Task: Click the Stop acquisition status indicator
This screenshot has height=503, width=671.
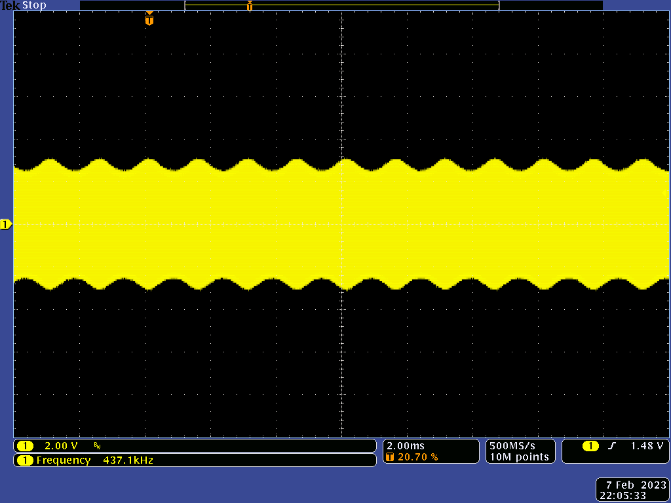Action: [x=35, y=5]
